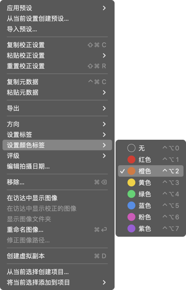186x290 pixels.
Task: Apply the green color label 绿色
Action: (x=151, y=194)
